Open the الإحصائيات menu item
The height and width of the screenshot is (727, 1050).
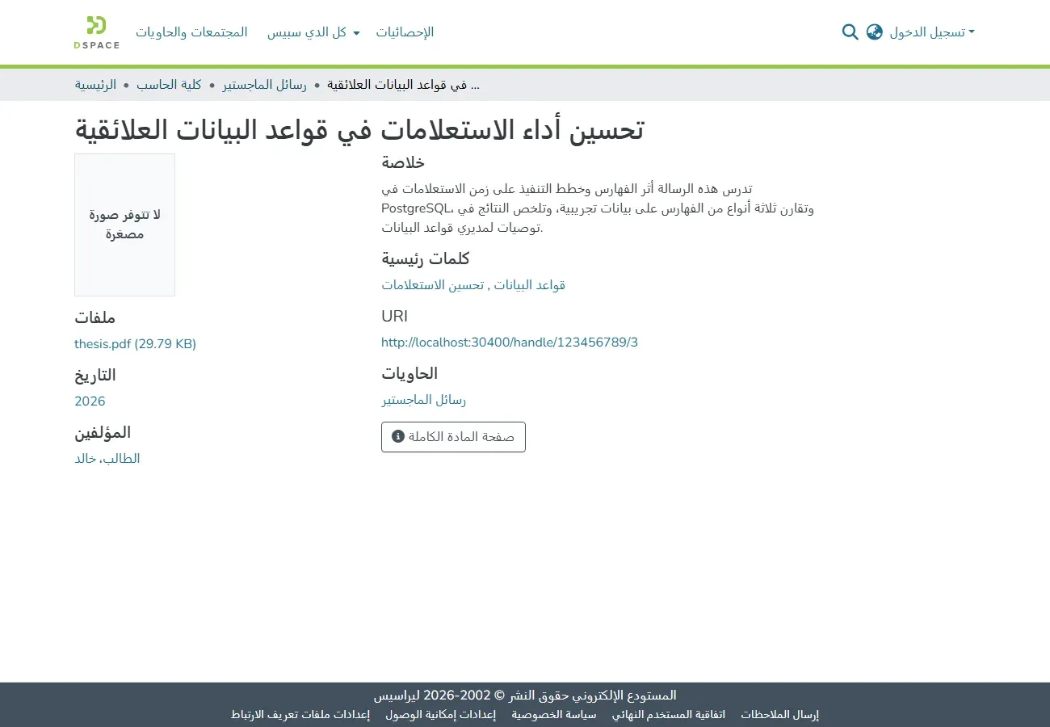click(405, 32)
